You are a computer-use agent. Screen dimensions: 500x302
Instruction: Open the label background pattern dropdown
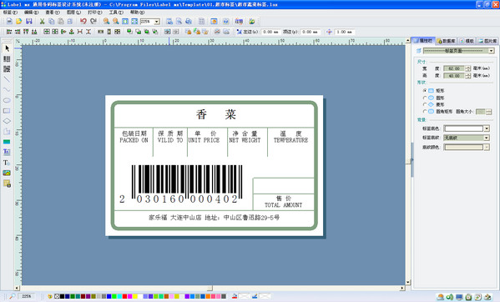coord(487,138)
